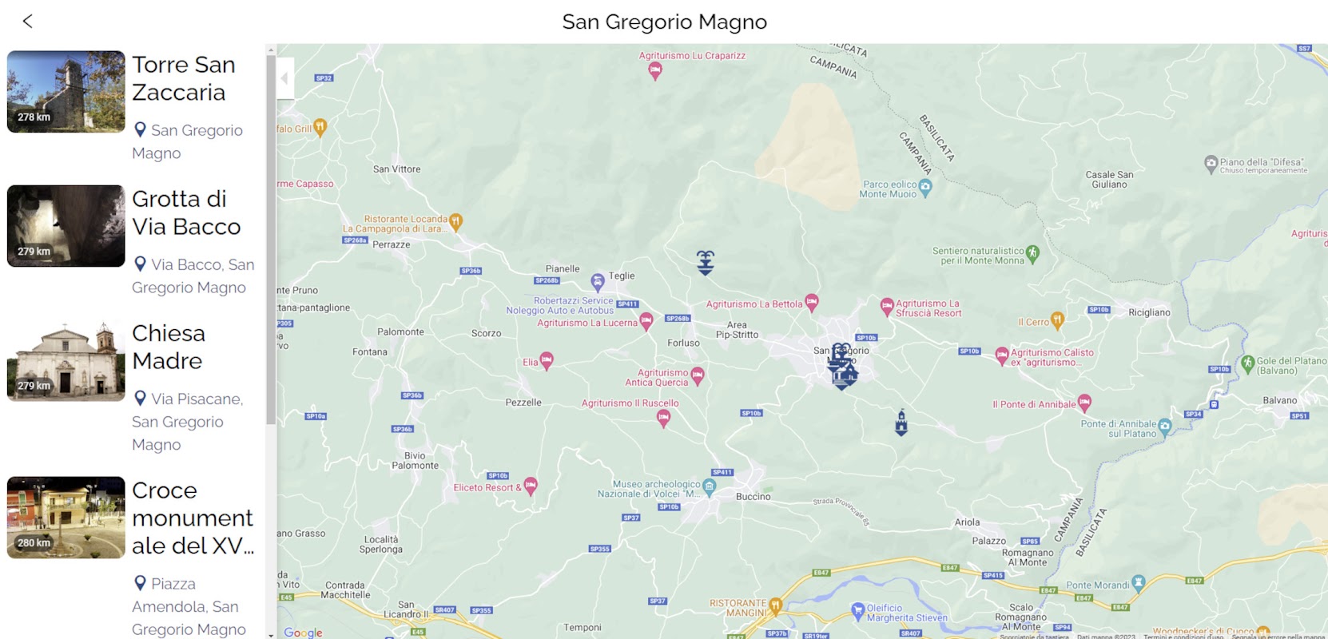Open Grotta di Via Bacco photo
The image size is (1328, 639).
click(x=66, y=226)
